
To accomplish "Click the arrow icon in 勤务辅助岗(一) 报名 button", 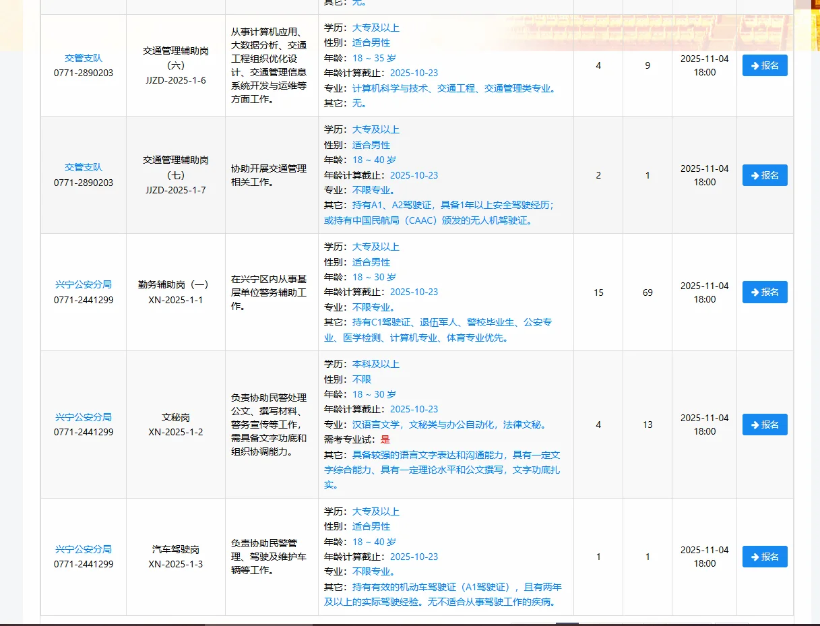I will [753, 292].
